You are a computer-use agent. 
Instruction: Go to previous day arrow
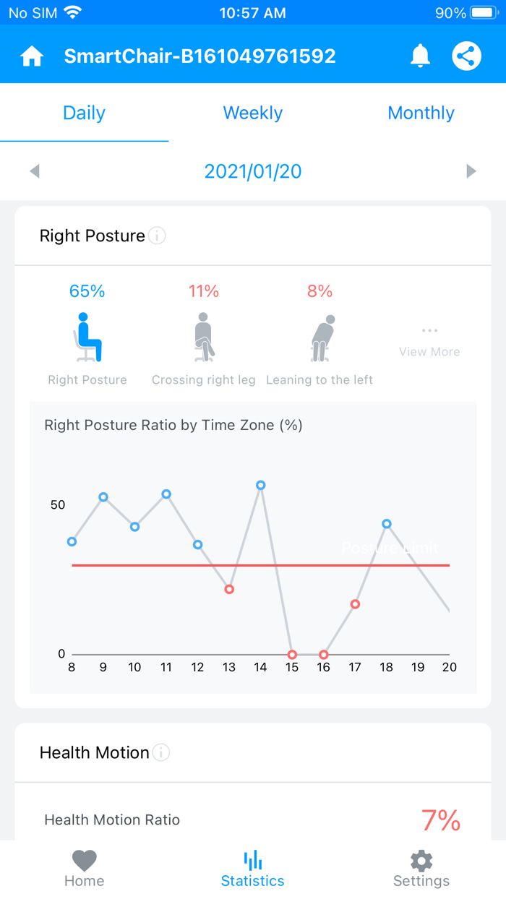pos(35,171)
